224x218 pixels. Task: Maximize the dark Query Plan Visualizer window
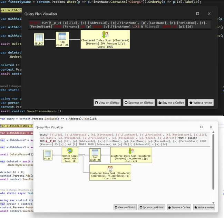click(197, 14)
